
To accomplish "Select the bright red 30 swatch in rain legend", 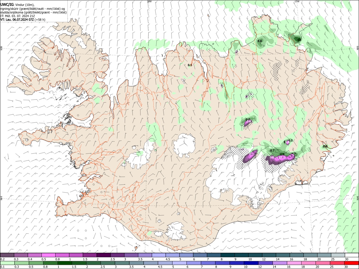I will click(351, 263).
